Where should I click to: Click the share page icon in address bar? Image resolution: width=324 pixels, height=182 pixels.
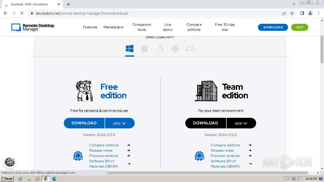point(284,13)
